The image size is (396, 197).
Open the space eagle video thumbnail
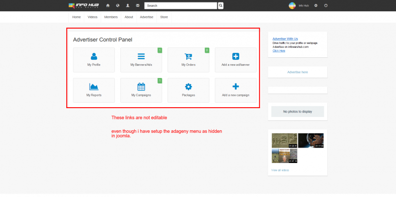pyautogui.click(x=311, y=141)
